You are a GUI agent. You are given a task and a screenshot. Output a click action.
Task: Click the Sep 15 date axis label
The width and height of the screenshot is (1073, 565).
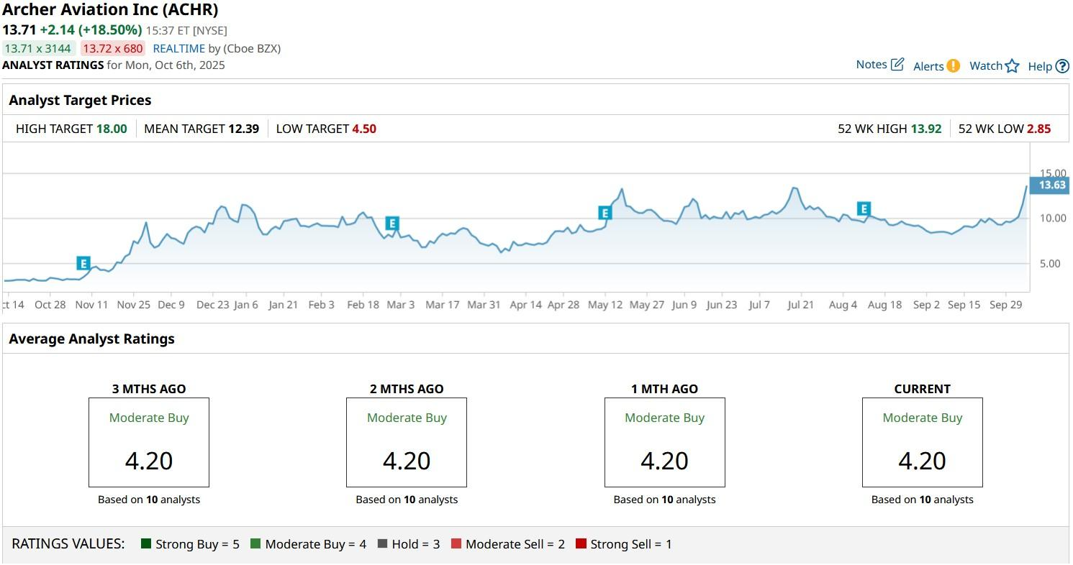pyautogui.click(x=964, y=305)
